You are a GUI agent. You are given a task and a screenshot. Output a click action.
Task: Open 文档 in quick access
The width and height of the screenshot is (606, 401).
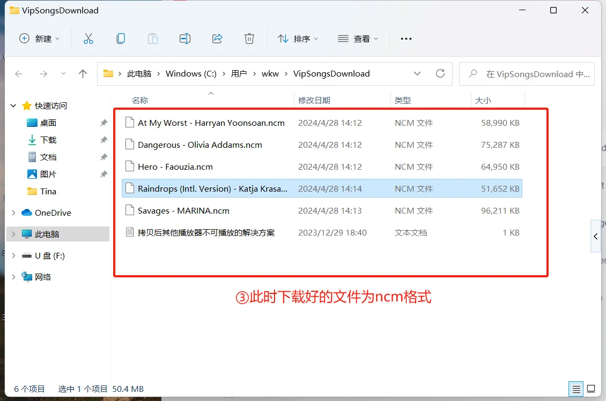click(48, 157)
